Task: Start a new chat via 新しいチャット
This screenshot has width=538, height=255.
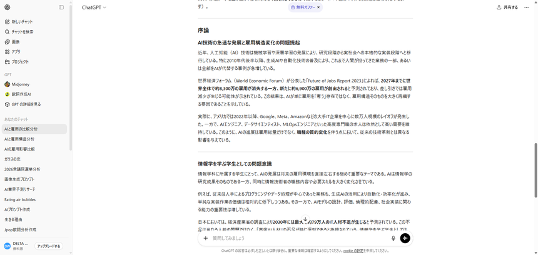Action: pos(22,22)
